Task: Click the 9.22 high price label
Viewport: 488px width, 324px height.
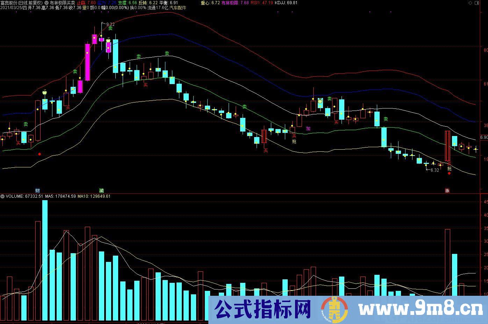Action: pyautogui.click(x=110, y=24)
